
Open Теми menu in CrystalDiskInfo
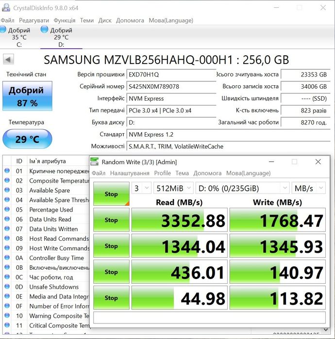(87, 20)
